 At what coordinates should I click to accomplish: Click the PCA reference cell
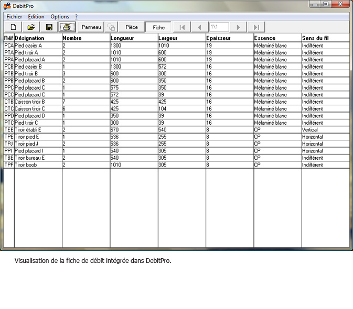pyautogui.click(x=9, y=46)
